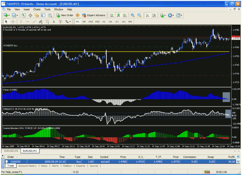Expand the Indicators dropdown arrow
Image resolution: width=242 pixels, height=175 pixels.
click(165, 15)
